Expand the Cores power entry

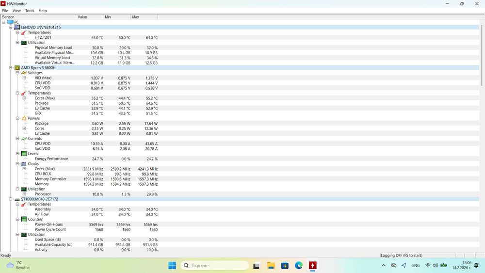24,128
